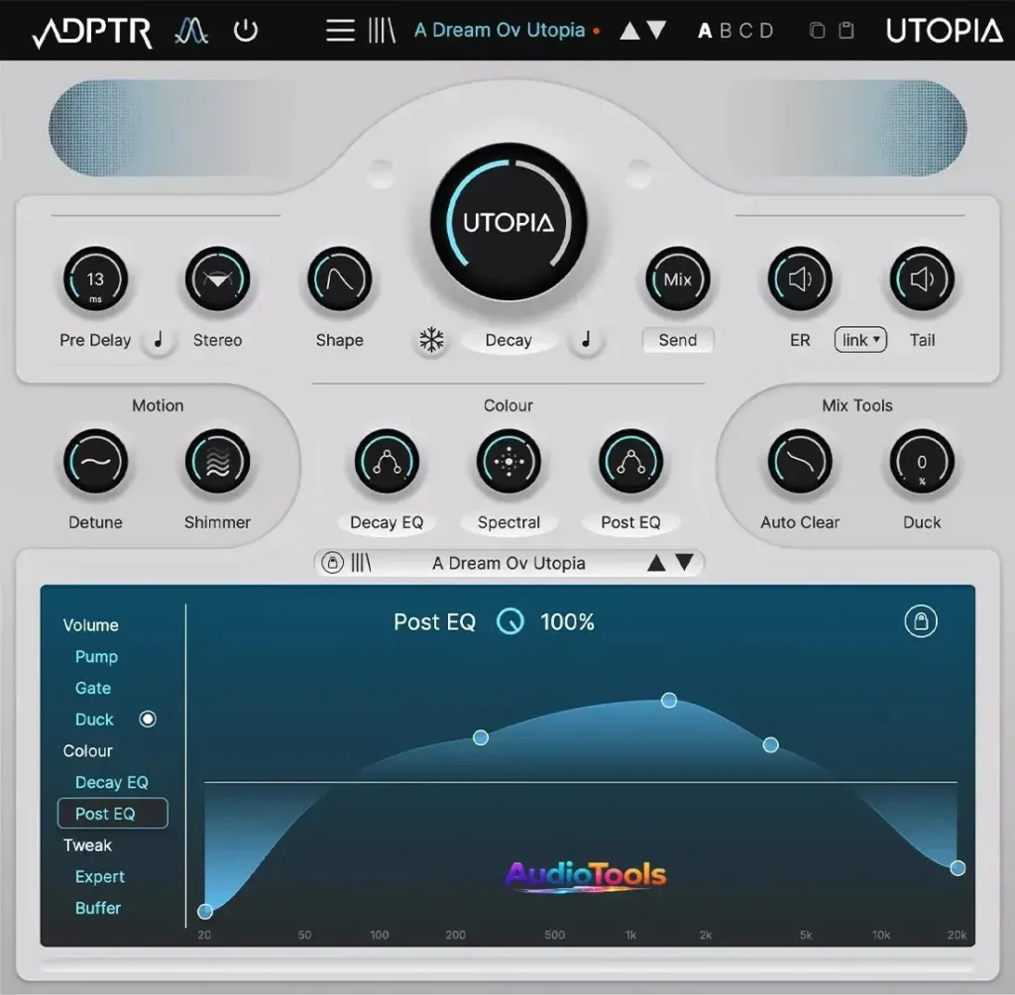Open the link dropdown between ER and Tail

click(x=859, y=340)
